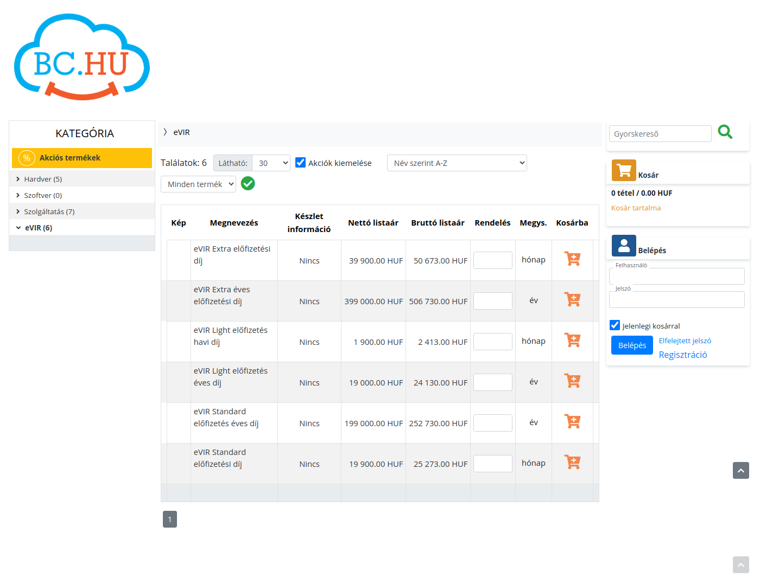Click the blue Belépés user icon
The image size is (760, 584).
tap(624, 246)
